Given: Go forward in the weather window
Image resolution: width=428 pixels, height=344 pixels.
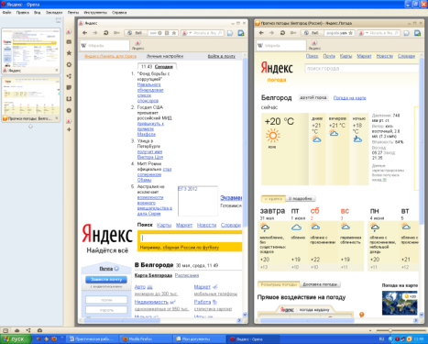Looking at the screenshot, I should click(x=271, y=33).
